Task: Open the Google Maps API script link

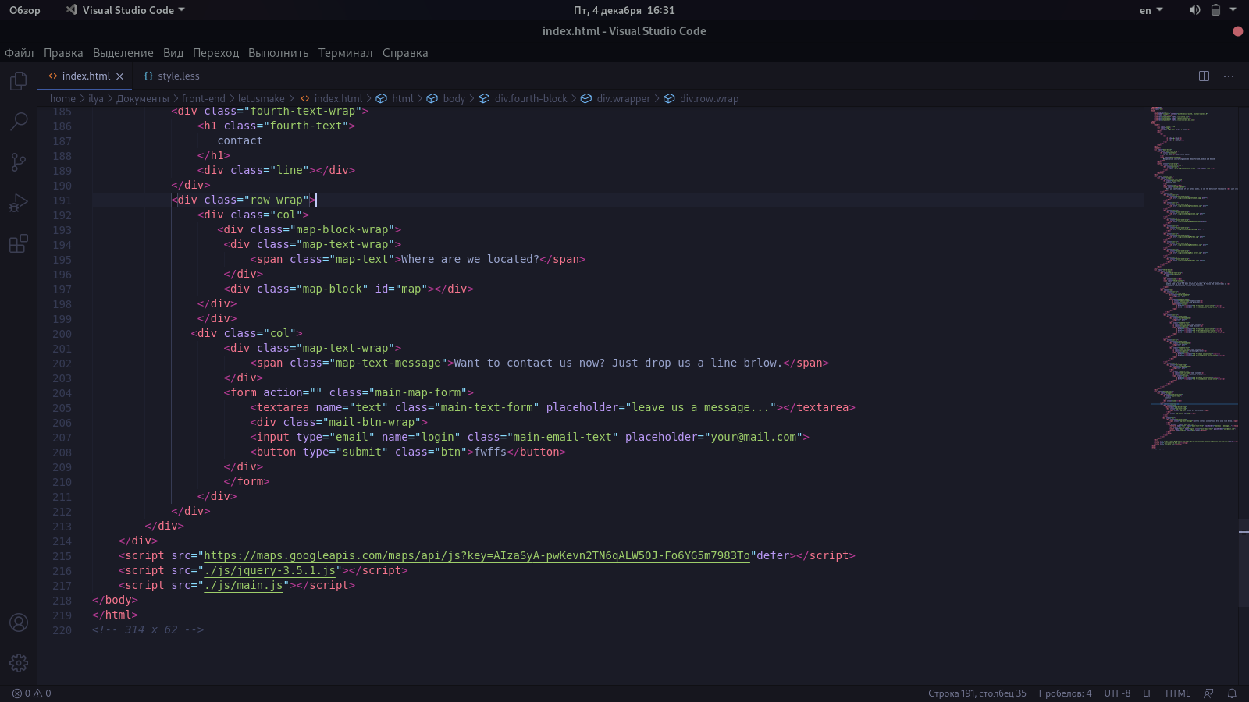Action: tap(477, 556)
